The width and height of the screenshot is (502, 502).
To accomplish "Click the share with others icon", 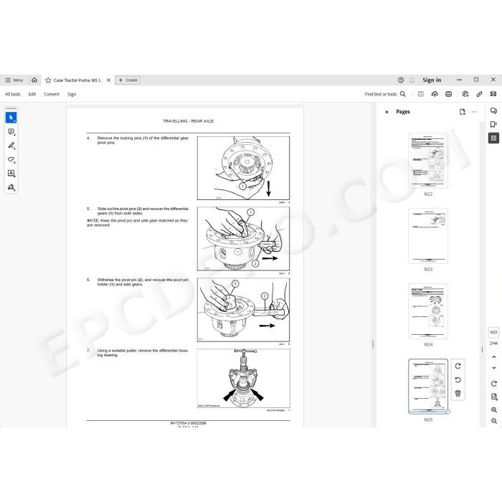I will click(x=465, y=94).
